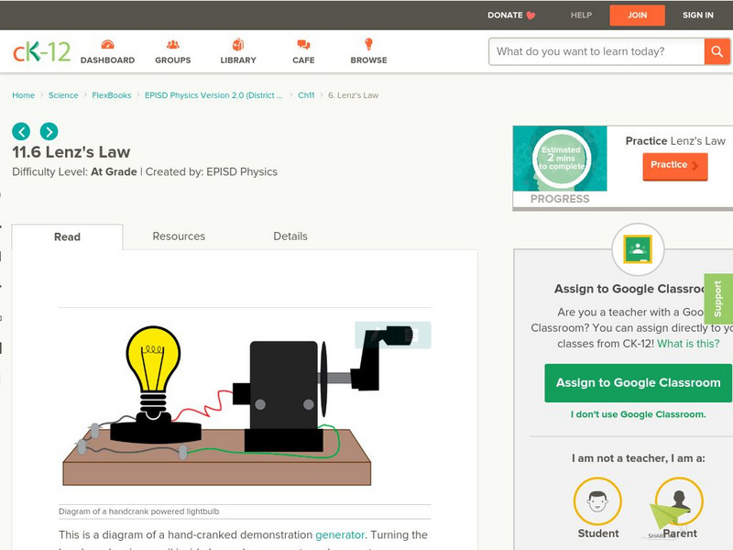Switch to the Resources tab
This screenshot has width=733, height=550.
tap(179, 236)
